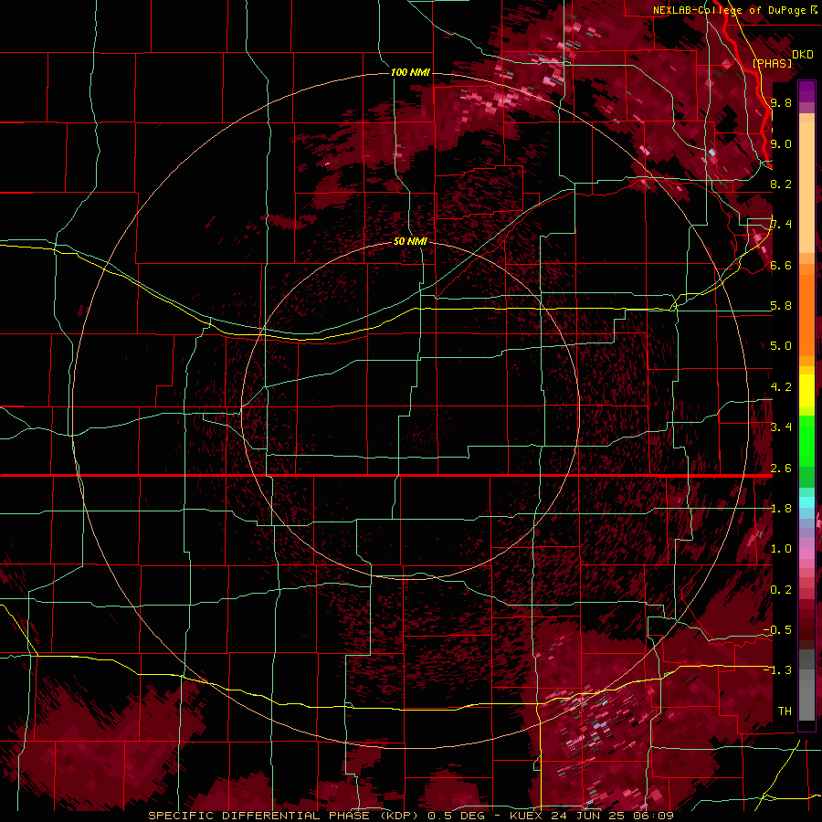Image resolution: width=822 pixels, height=822 pixels.
Task: Click the 'DKD' product label
Action: [803, 55]
